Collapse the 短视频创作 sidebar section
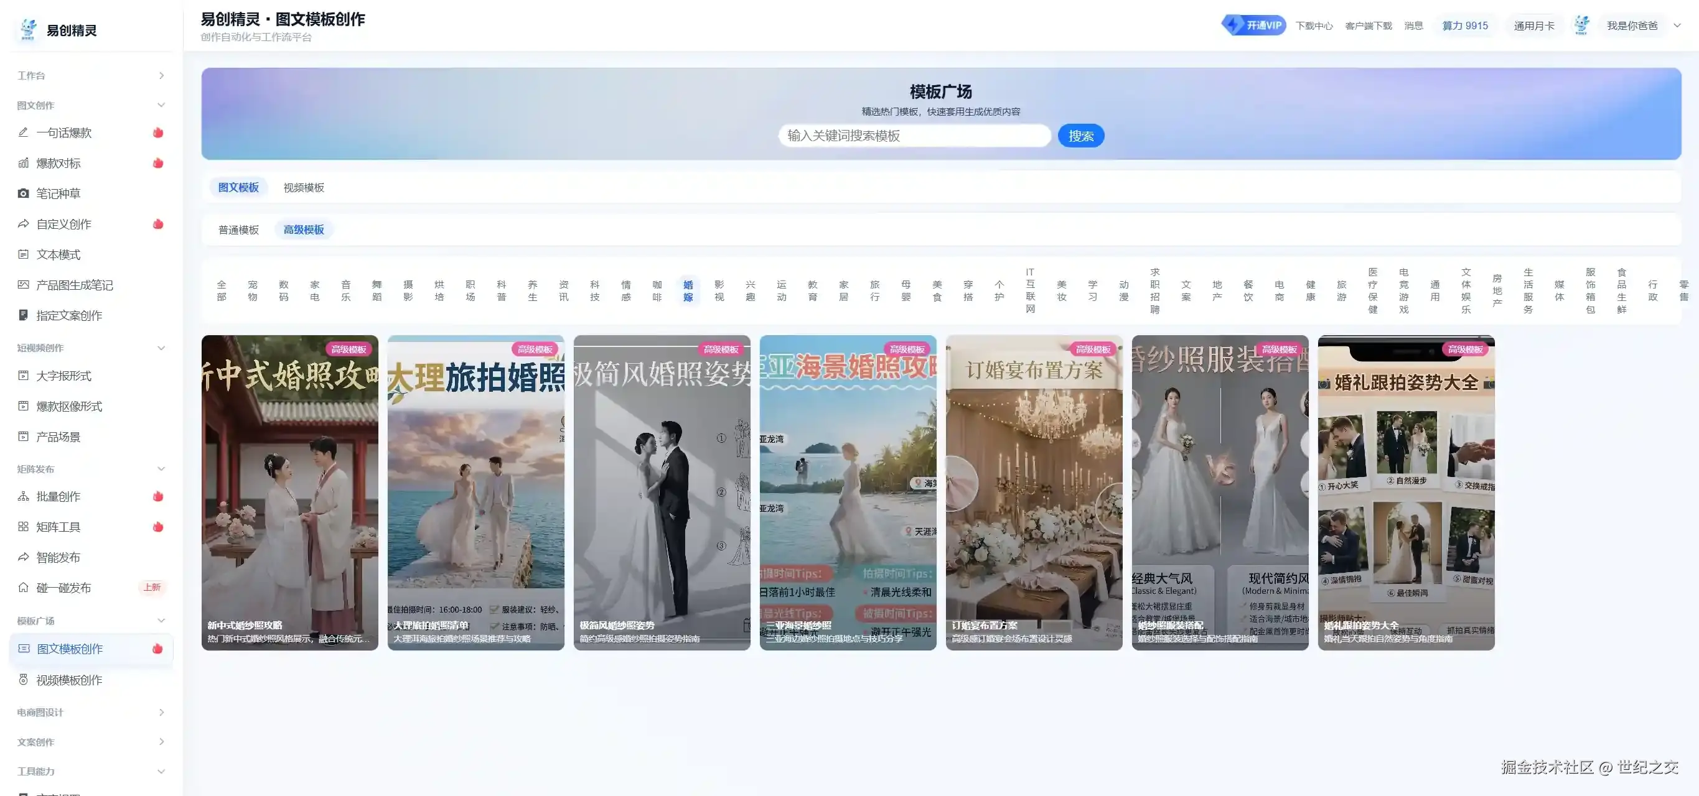The width and height of the screenshot is (1699, 796). click(91, 348)
